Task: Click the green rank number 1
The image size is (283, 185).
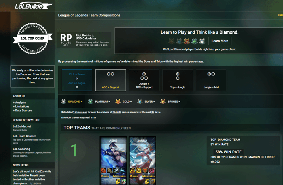Action: coord(74,150)
